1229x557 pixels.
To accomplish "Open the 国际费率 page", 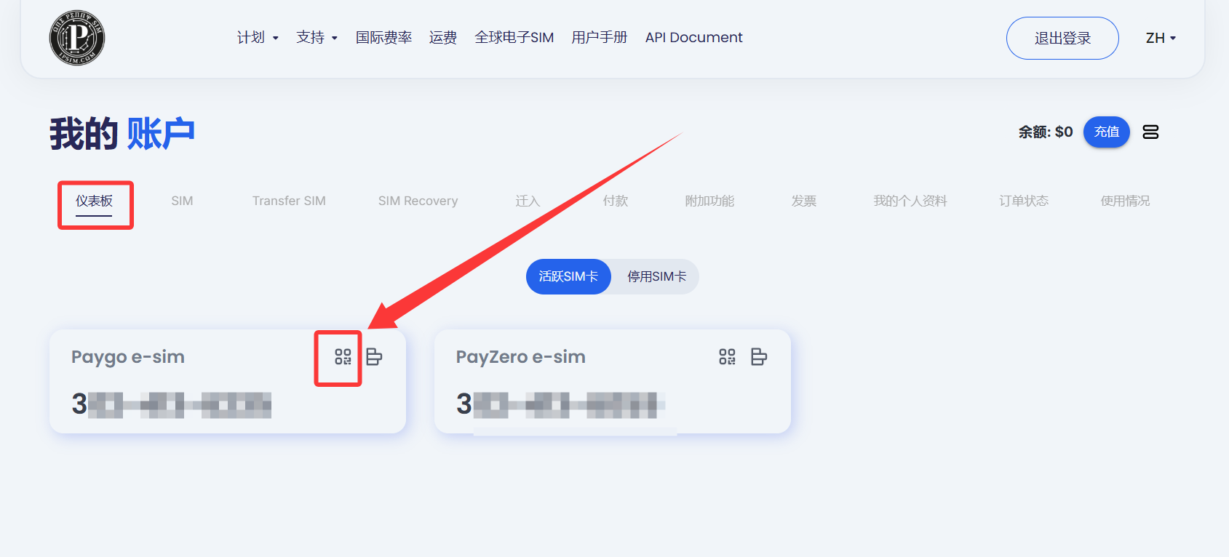I will point(383,38).
